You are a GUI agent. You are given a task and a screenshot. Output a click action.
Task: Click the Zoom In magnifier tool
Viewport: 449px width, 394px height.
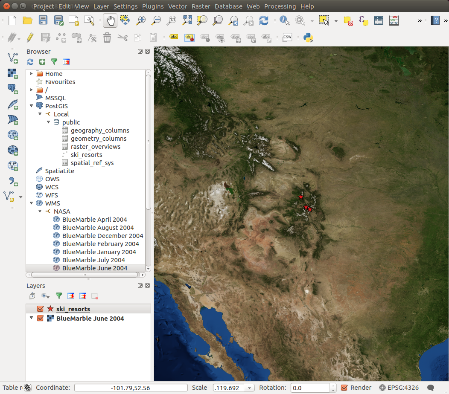tap(141, 20)
